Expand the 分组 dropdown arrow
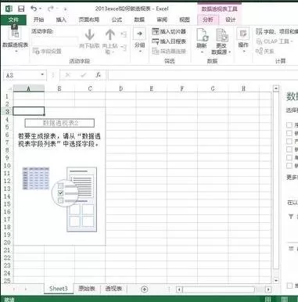 tap(140, 51)
